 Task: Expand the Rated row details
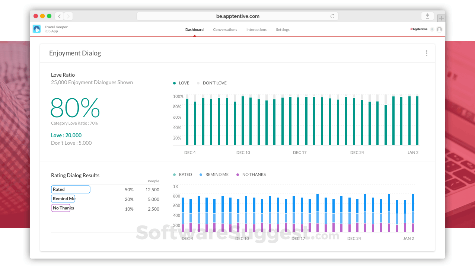[70, 189]
